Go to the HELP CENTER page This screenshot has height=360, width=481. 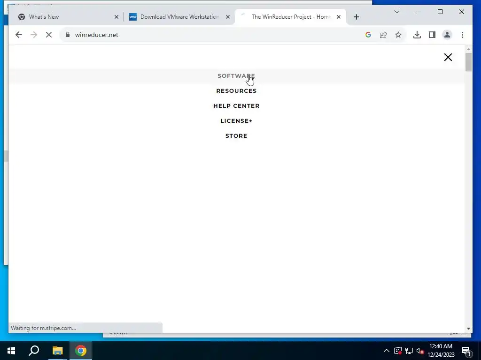click(236, 106)
